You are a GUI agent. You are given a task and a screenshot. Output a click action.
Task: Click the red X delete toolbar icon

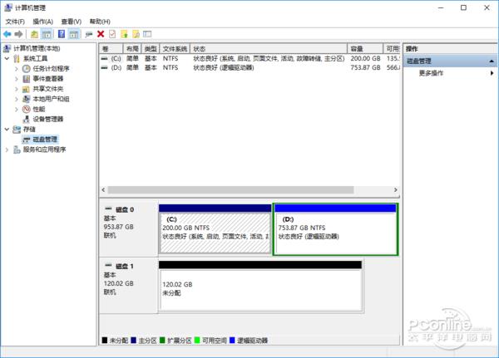[101, 34]
